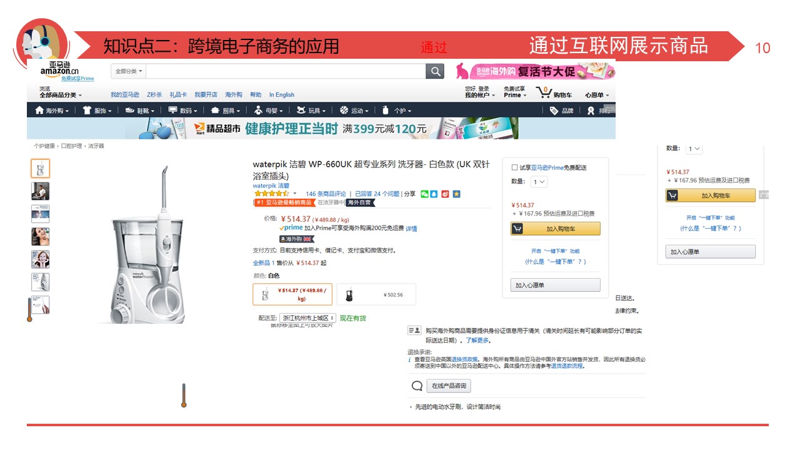Change delivery region 浙江杭州市上城区 dropdown

pos(307,318)
